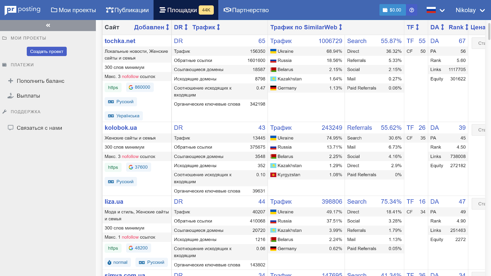Click Kazakhstan flag in liza.ua traffic
Screen dimensions: 491x276
(x=273, y=230)
